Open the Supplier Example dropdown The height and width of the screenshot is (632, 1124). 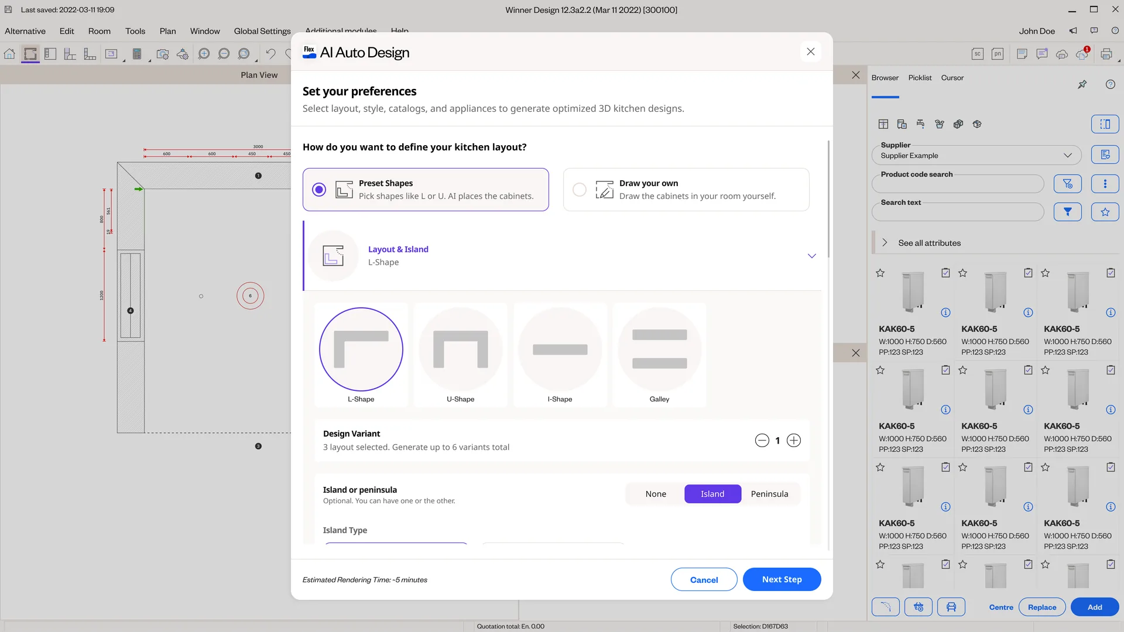click(x=976, y=155)
